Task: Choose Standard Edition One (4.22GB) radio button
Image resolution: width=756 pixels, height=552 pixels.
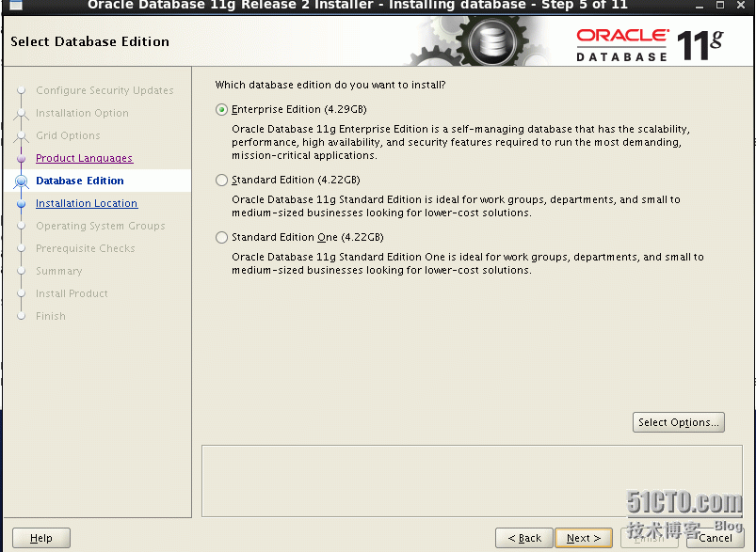Action: click(x=221, y=238)
